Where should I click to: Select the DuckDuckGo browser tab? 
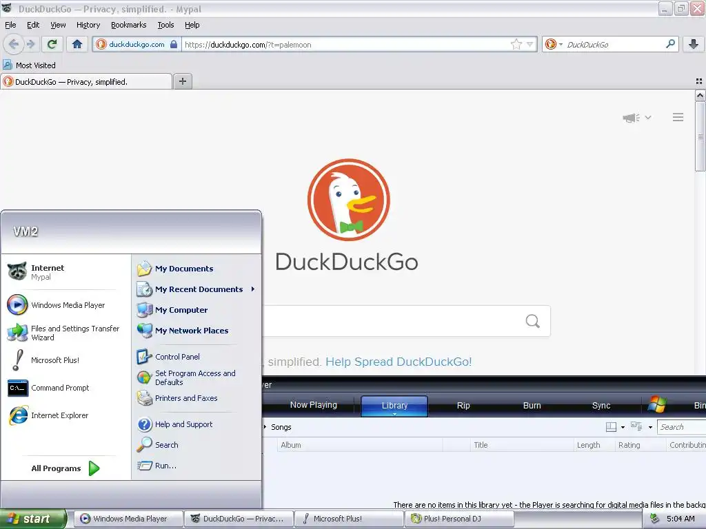pyautogui.click(x=86, y=81)
